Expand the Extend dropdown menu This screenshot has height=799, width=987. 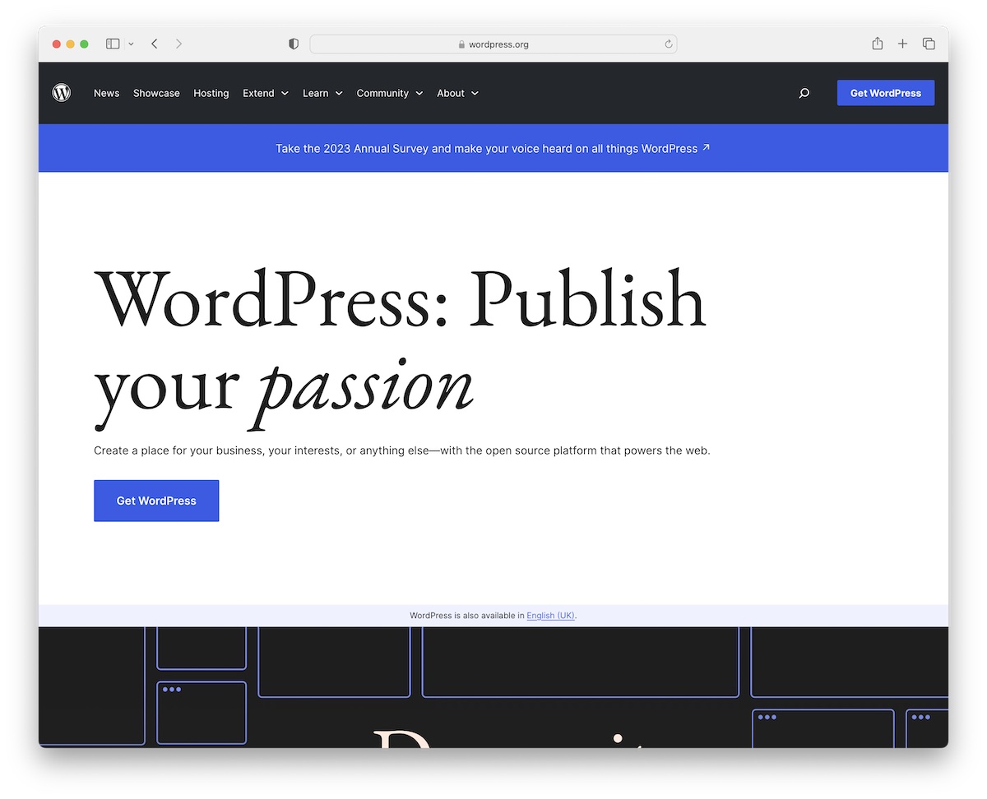[x=265, y=93]
